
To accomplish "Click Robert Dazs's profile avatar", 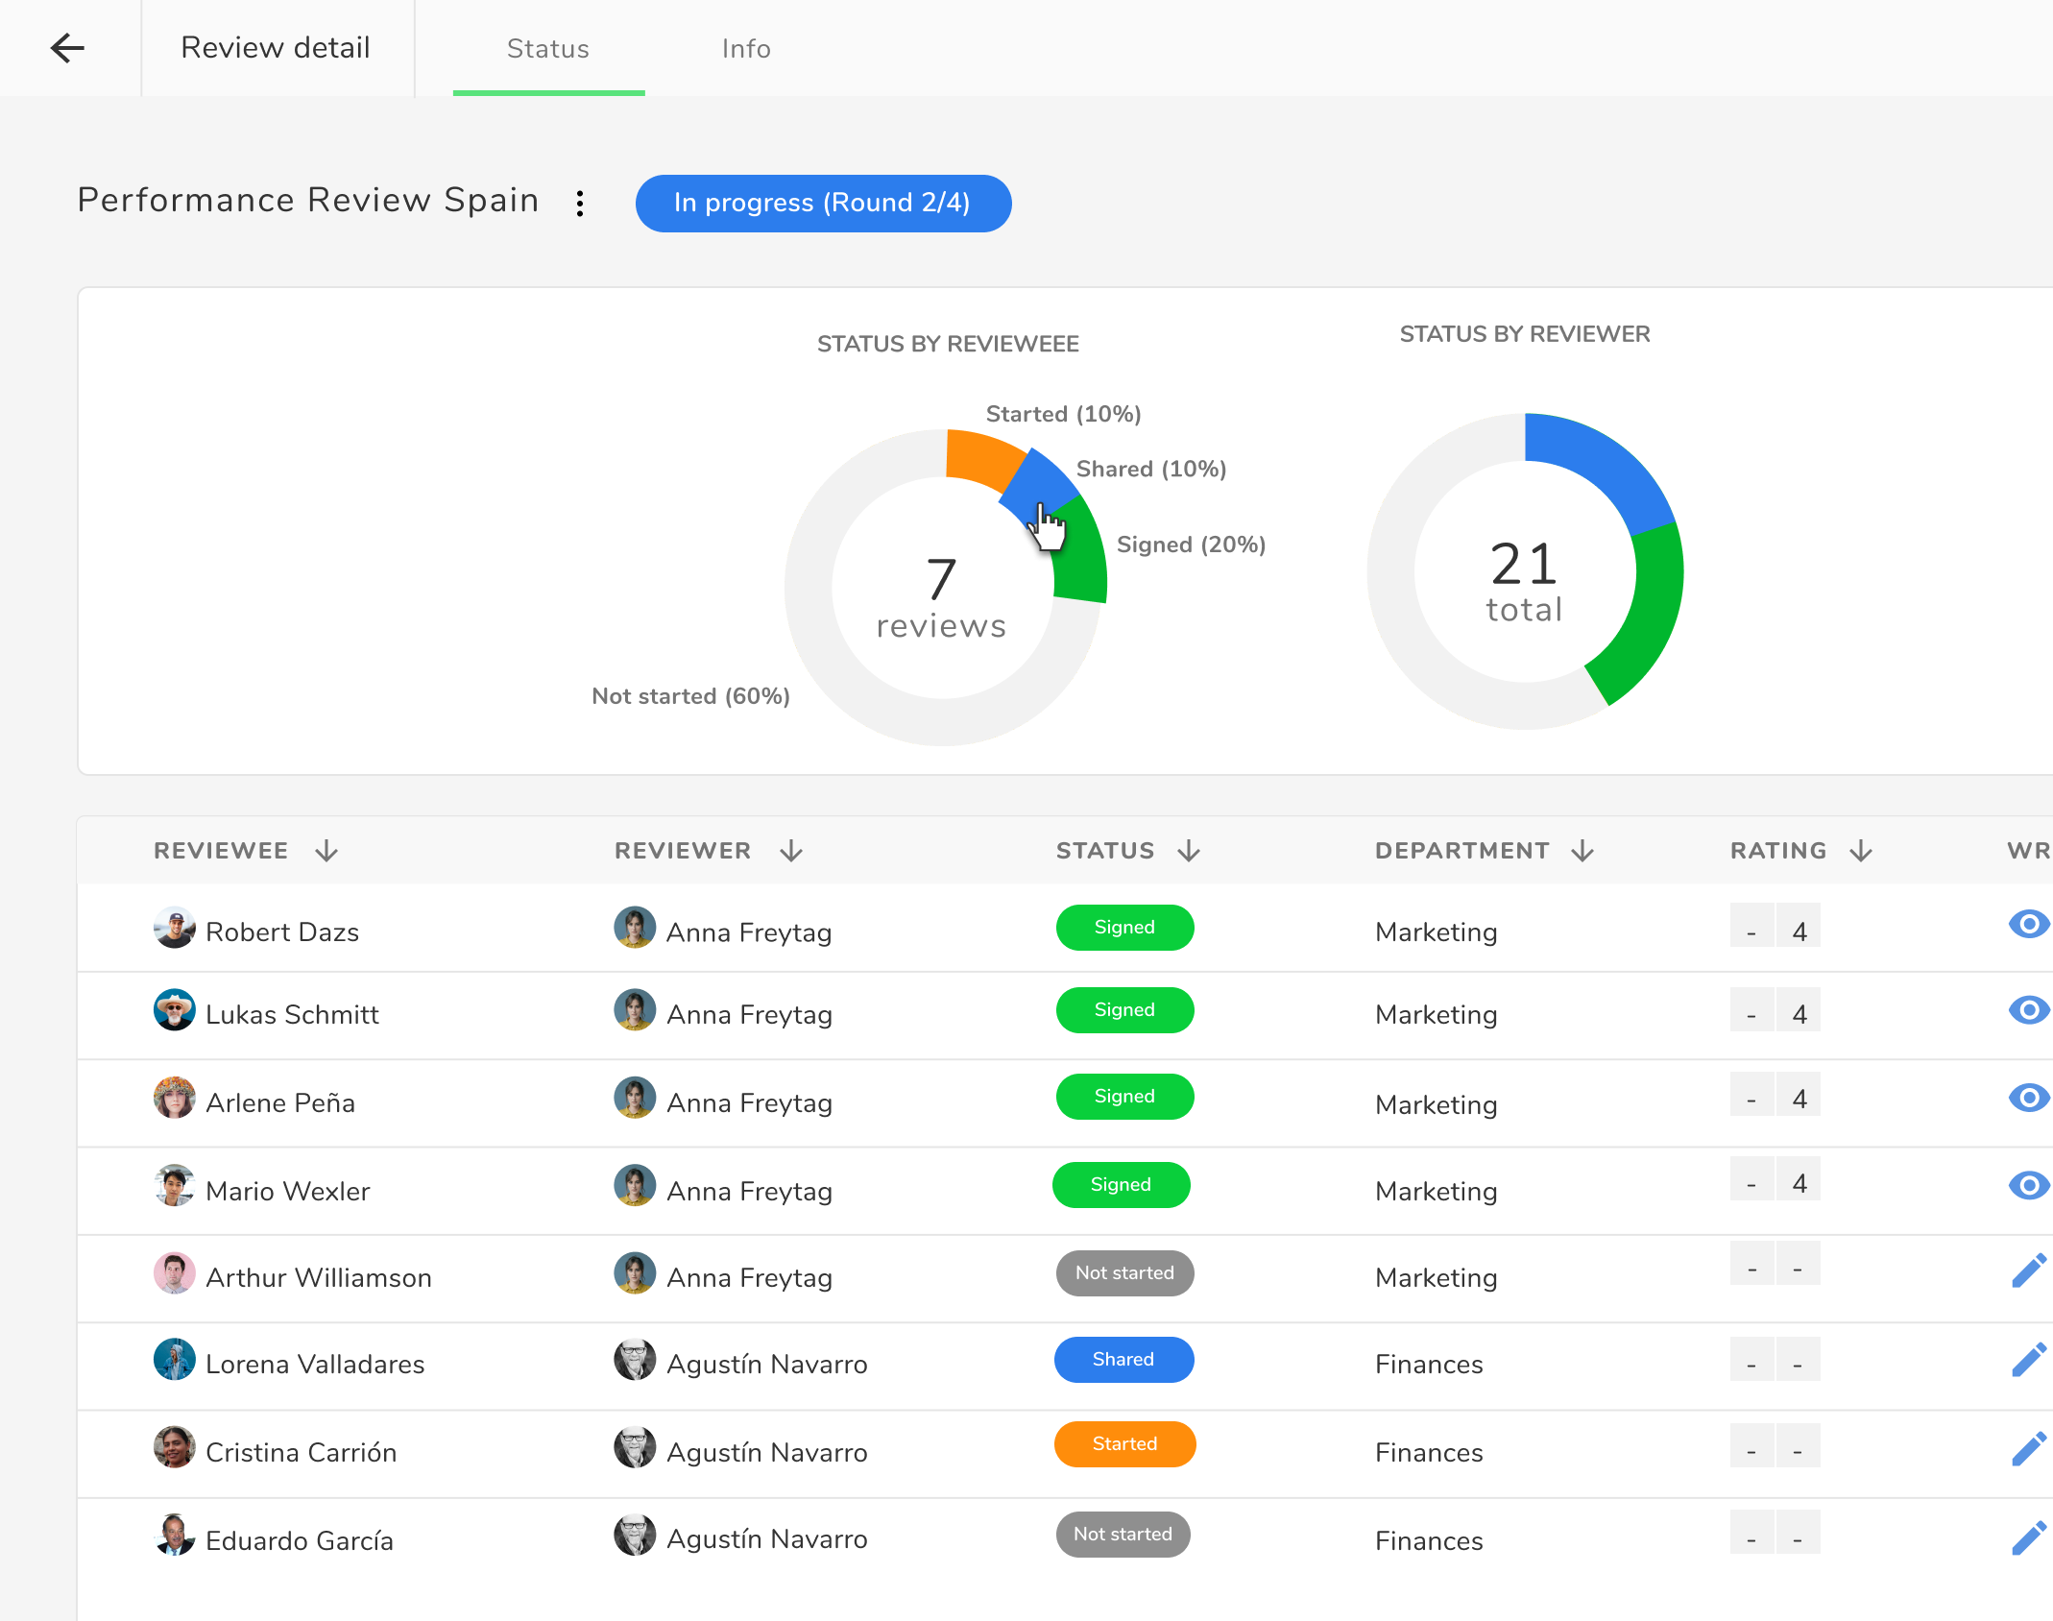I will [175, 928].
